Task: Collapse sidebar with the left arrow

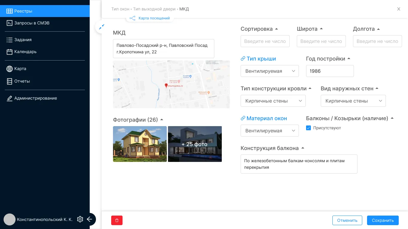Action: click(x=89, y=219)
